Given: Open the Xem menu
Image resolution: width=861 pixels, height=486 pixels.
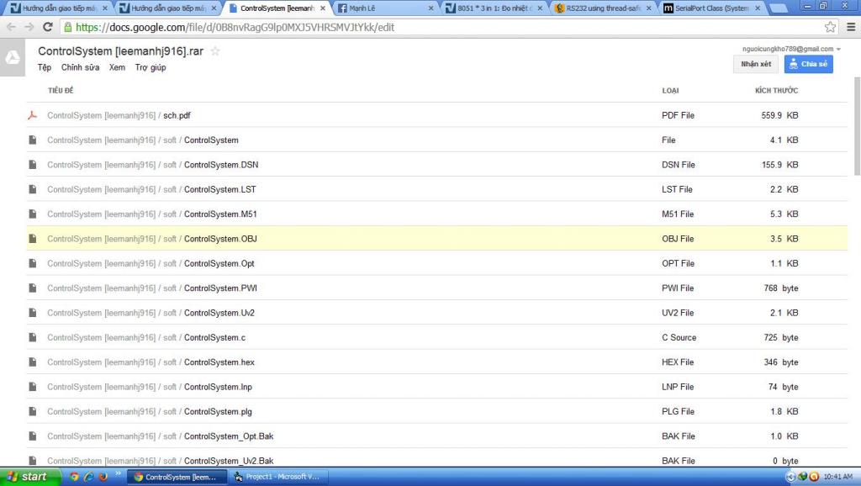Looking at the screenshot, I should click(117, 67).
